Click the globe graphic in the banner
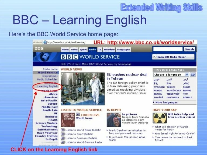207x155 pixels. pyautogui.click(x=45, y=57)
